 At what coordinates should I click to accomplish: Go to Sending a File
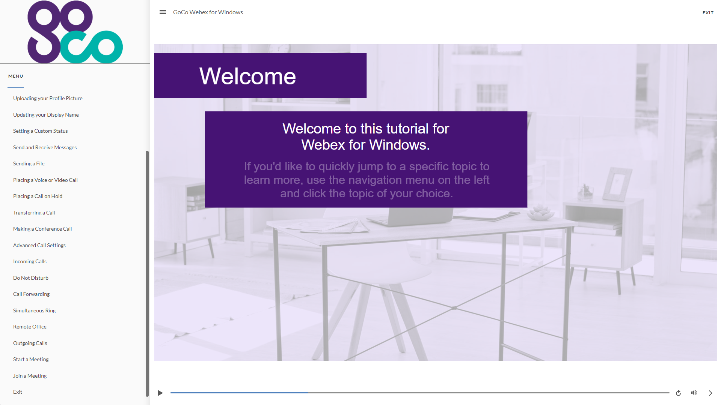(x=29, y=163)
